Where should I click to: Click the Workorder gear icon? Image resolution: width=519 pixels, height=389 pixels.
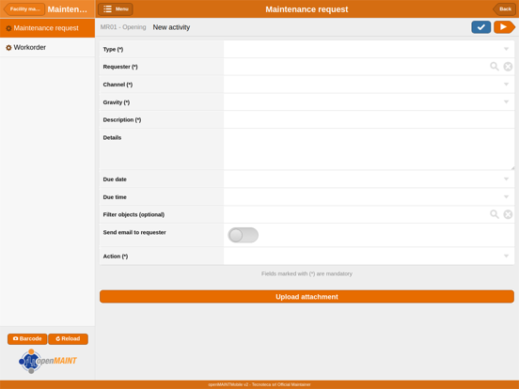[x=8, y=48]
